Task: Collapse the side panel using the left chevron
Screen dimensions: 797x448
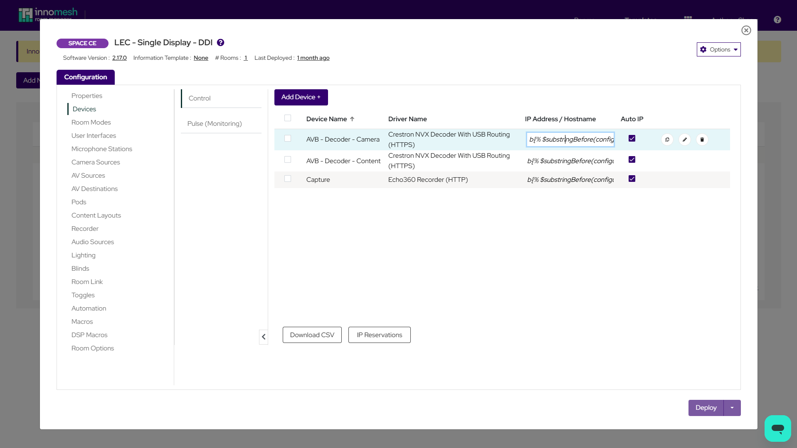Action: [264, 337]
